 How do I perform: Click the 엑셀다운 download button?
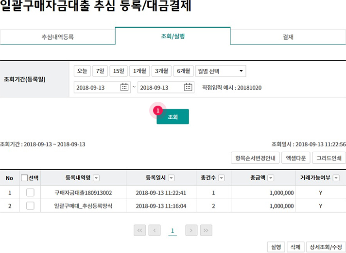point(295,158)
